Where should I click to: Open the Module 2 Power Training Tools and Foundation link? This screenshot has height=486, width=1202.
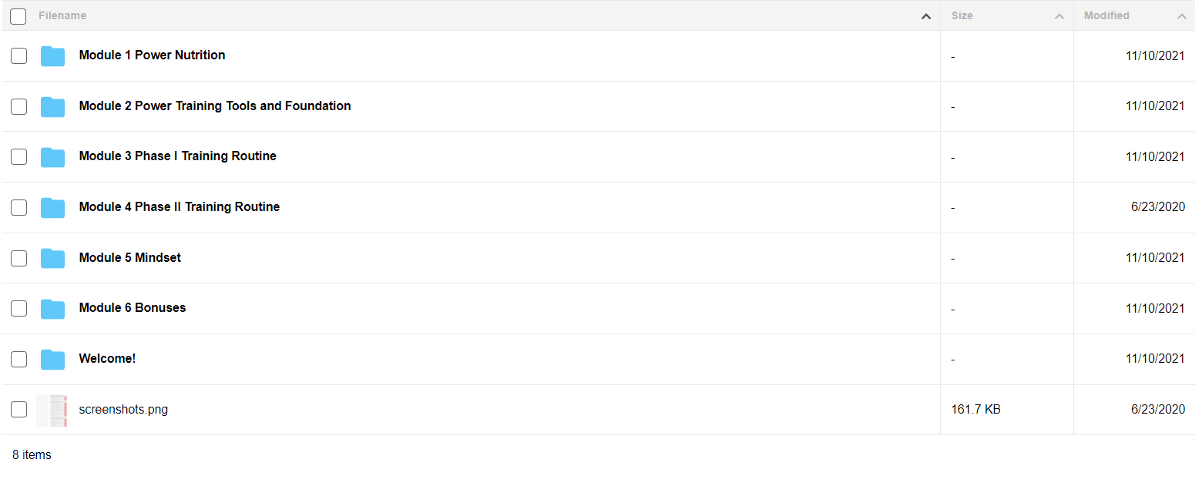click(215, 106)
